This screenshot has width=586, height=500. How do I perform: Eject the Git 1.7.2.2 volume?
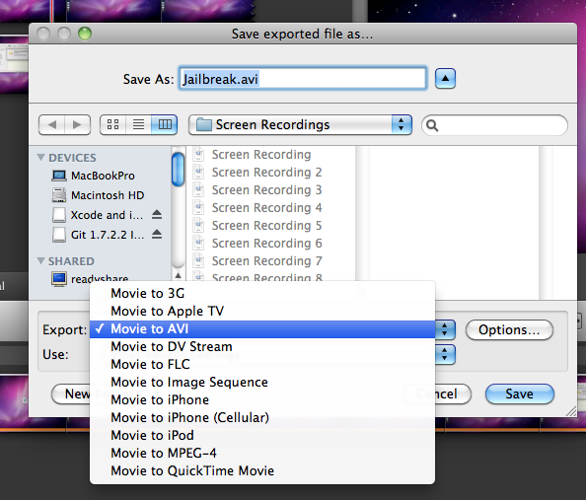pos(157,235)
